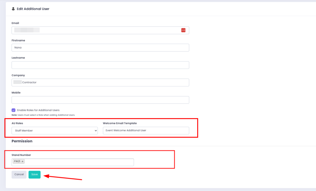Click the Edit Additional User heading
316x191 pixels.
pyautogui.click(x=33, y=9)
